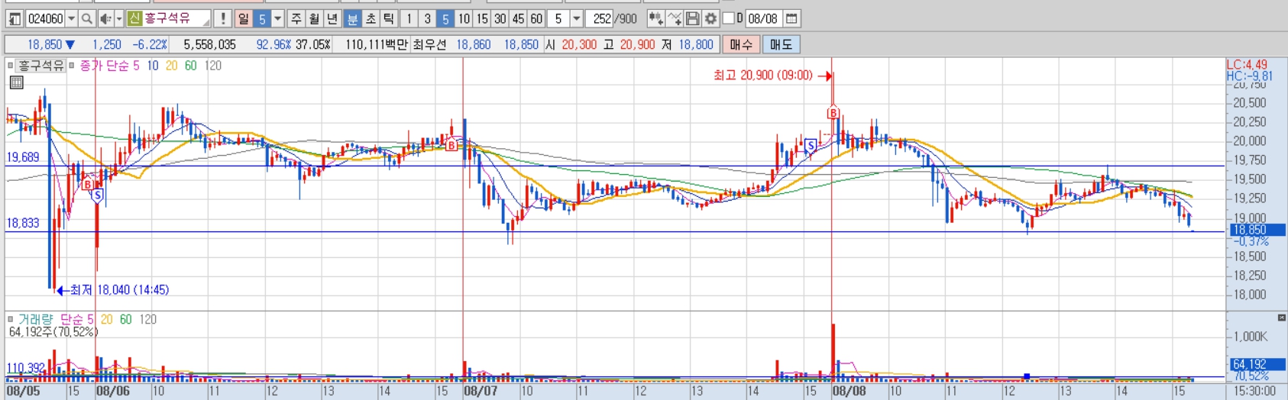The image size is (1288, 400).
Task: Select the 1 minute interval button
Action: (409, 18)
